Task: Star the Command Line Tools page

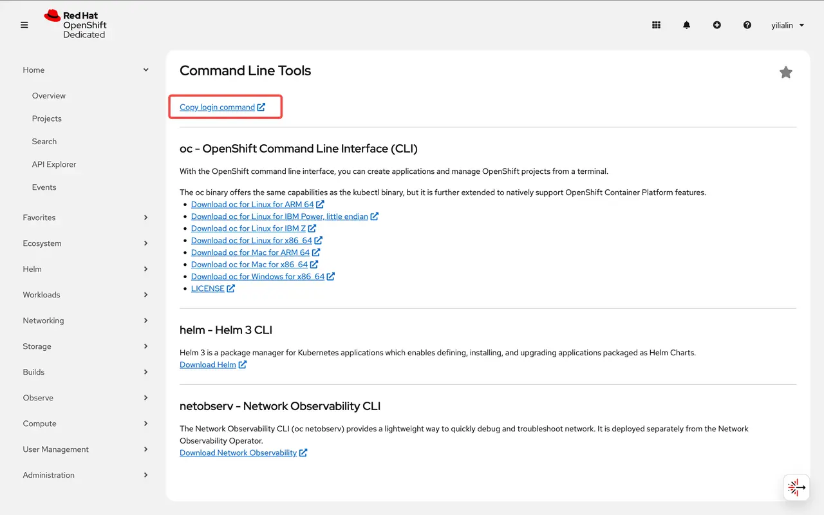Action: [x=785, y=72]
